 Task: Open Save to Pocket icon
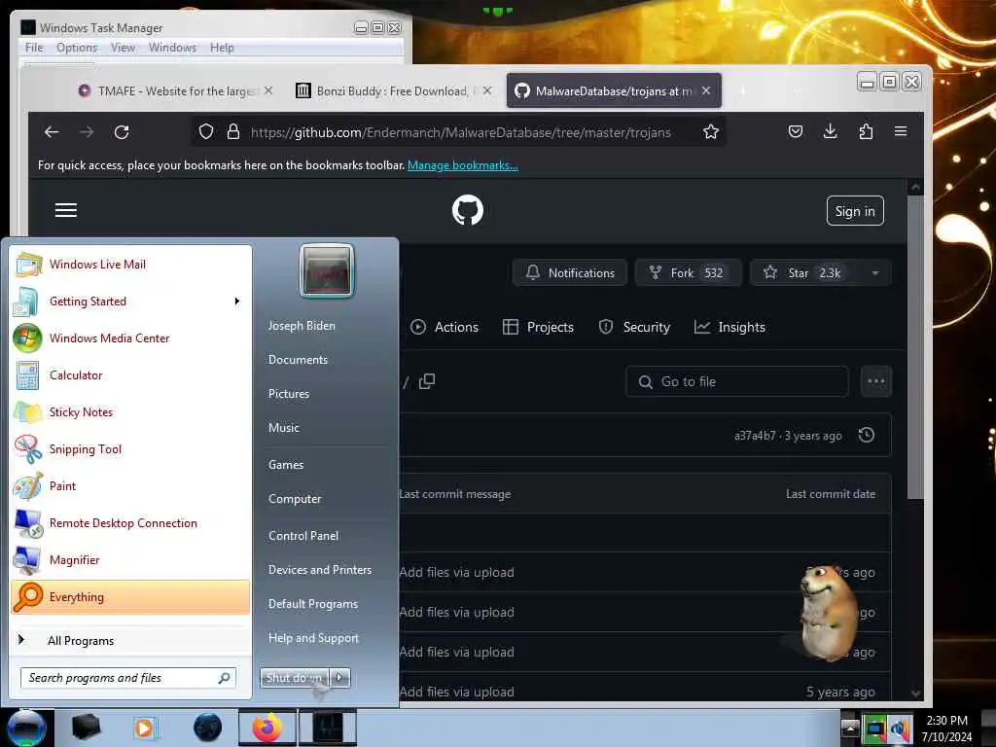(x=796, y=131)
